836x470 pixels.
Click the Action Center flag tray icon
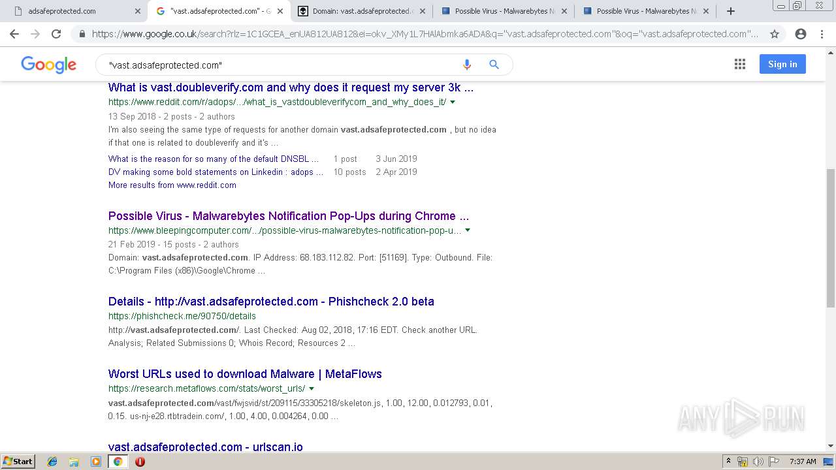coord(773,462)
